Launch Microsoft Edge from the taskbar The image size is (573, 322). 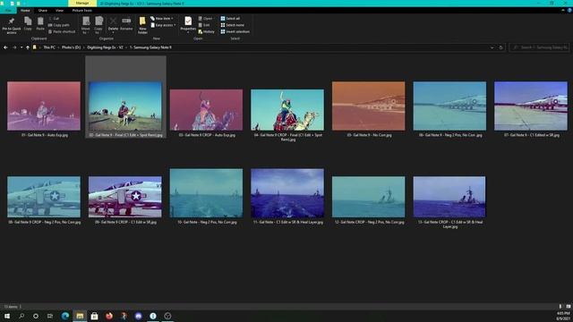click(x=65, y=316)
